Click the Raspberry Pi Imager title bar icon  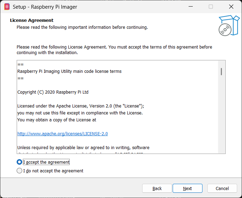[7, 7]
